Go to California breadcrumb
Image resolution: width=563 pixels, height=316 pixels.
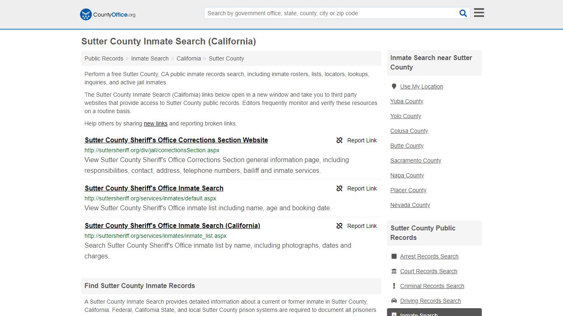189,58
